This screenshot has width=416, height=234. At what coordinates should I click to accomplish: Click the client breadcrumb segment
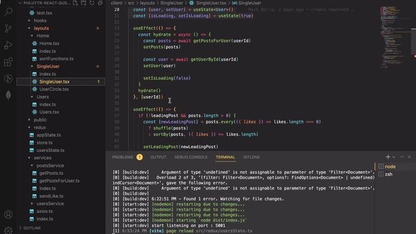[x=116, y=3]
